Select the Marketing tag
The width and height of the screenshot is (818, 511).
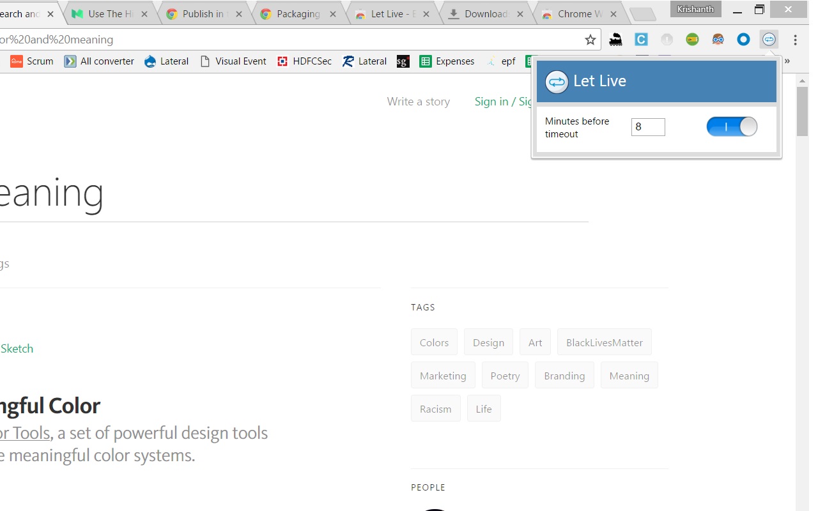point(443,376)
